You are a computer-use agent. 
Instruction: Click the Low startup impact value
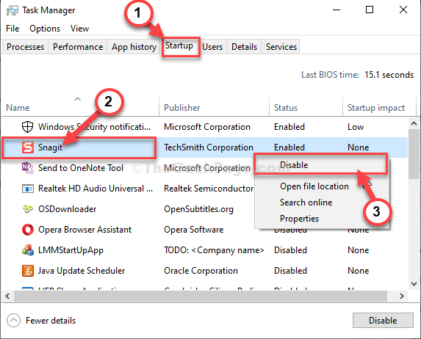(x=356, y=127)
